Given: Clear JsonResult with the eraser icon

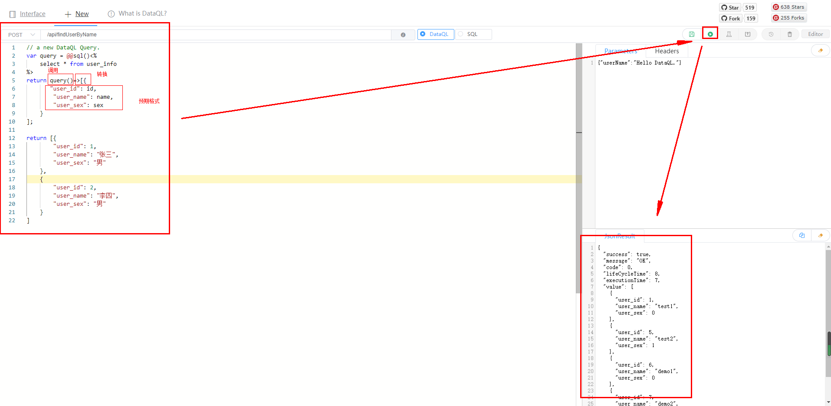Looking at the screenshot, I should coord(820,235).
